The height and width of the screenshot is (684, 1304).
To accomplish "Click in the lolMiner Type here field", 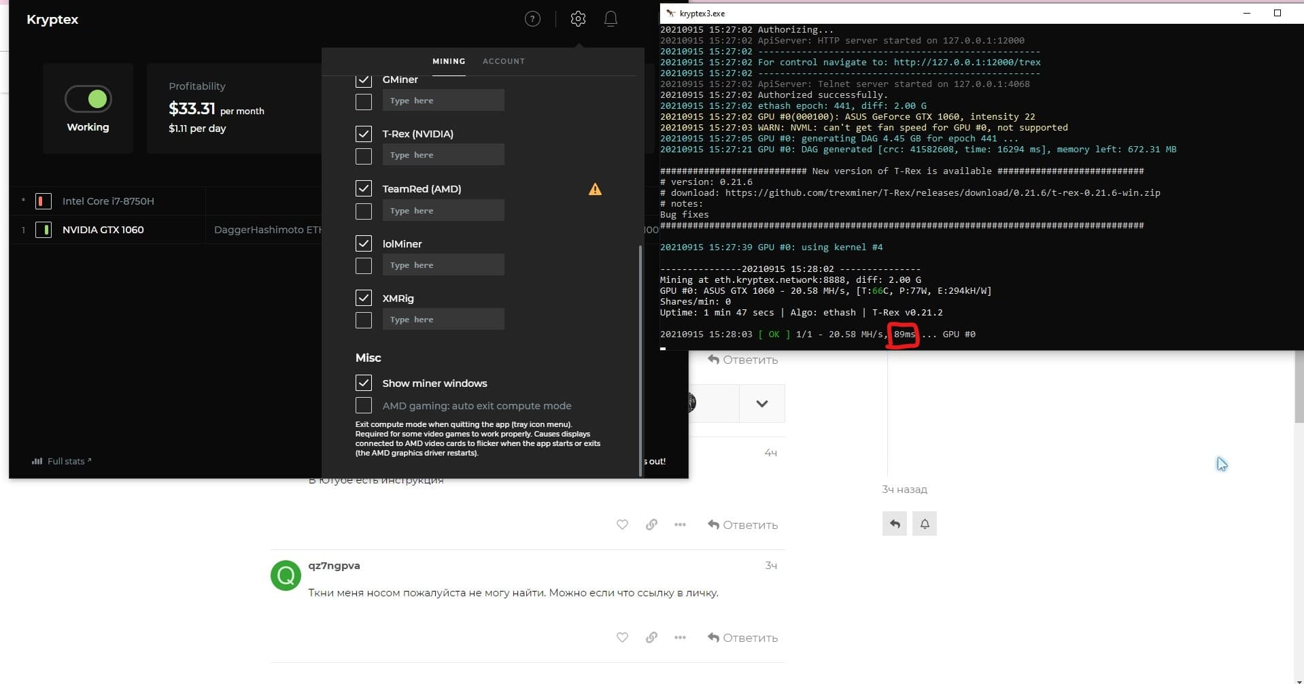I will click(443, 265).
